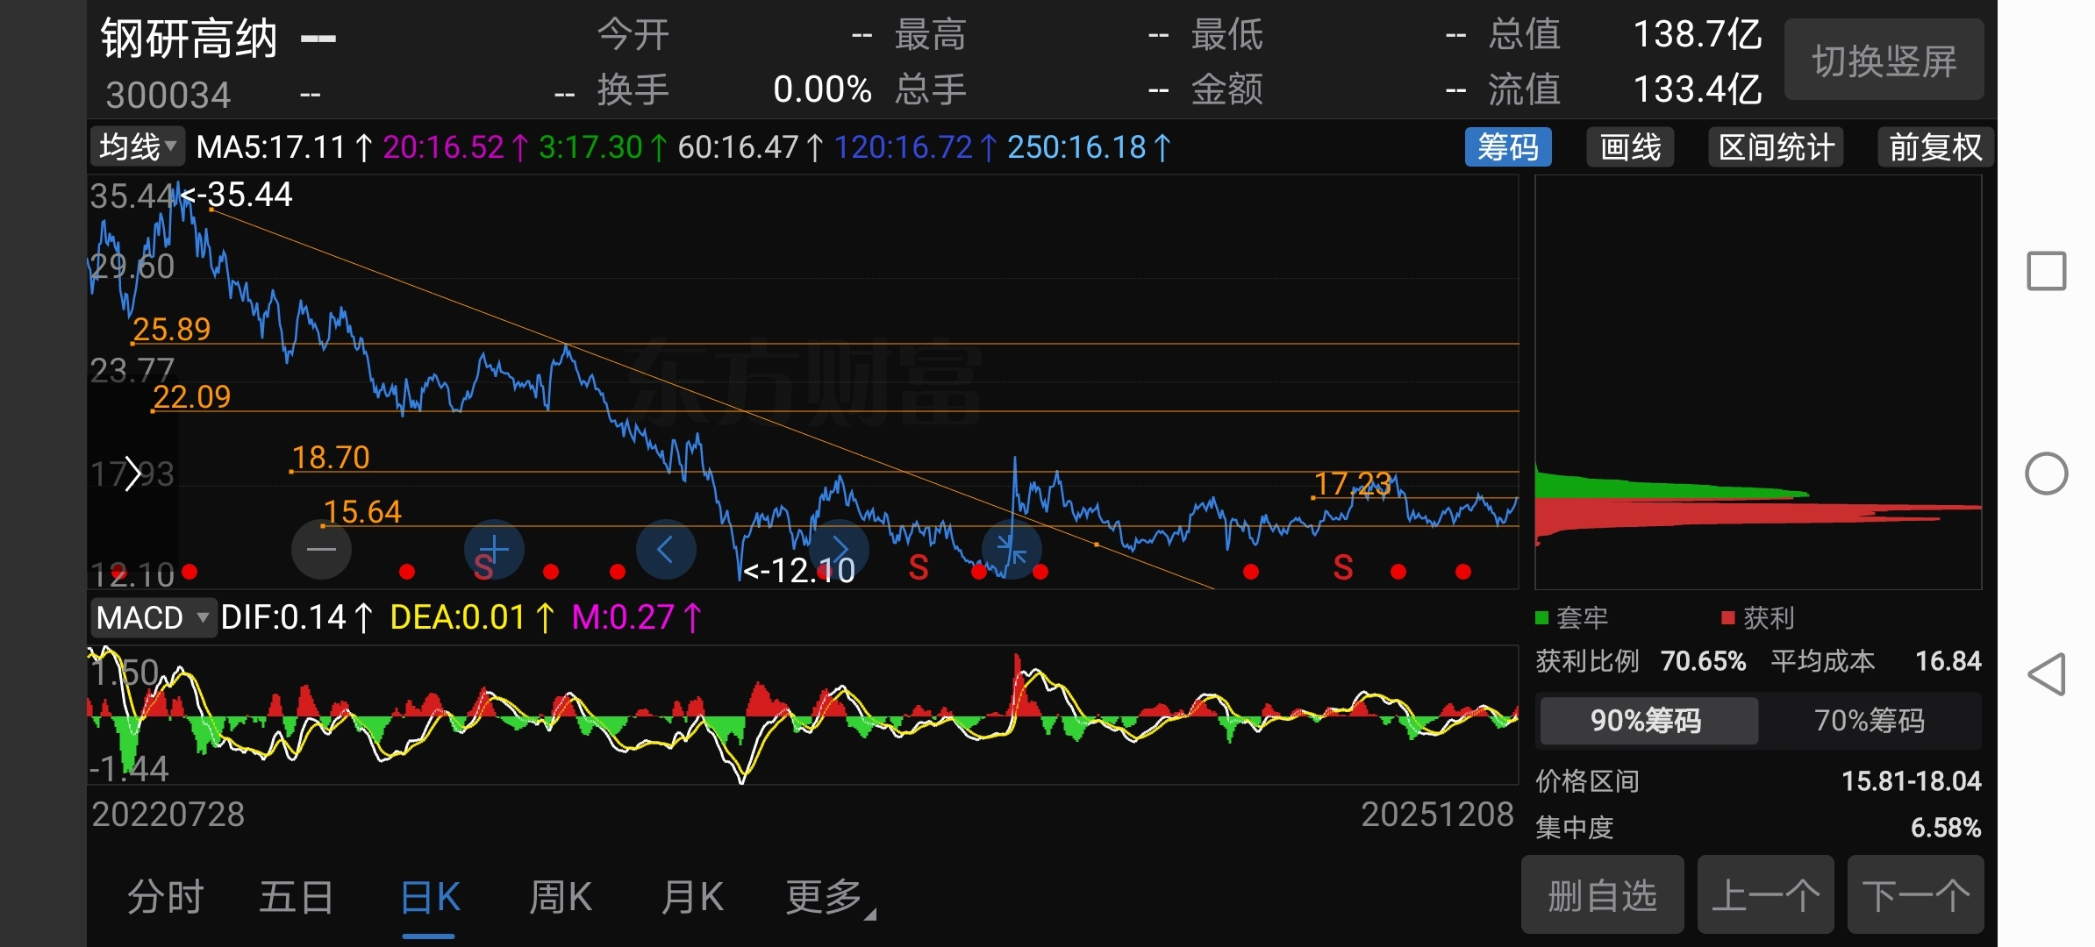Open the 均线 indicator dropdown

(x=138, y=146)
